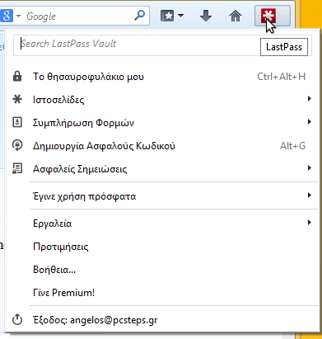Expand the Ιστοσελίδες submenu arrow
The image size is (322, 339).
click(310, 98)
